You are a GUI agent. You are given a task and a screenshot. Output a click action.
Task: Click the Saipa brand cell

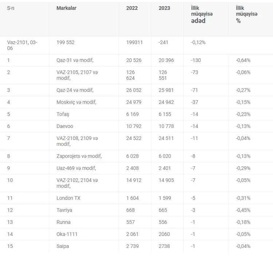[63, 246]
